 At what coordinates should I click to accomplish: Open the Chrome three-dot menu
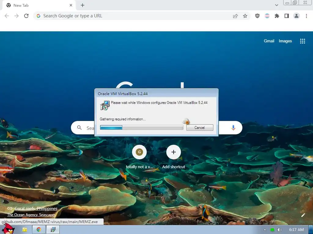click(306, 16)
